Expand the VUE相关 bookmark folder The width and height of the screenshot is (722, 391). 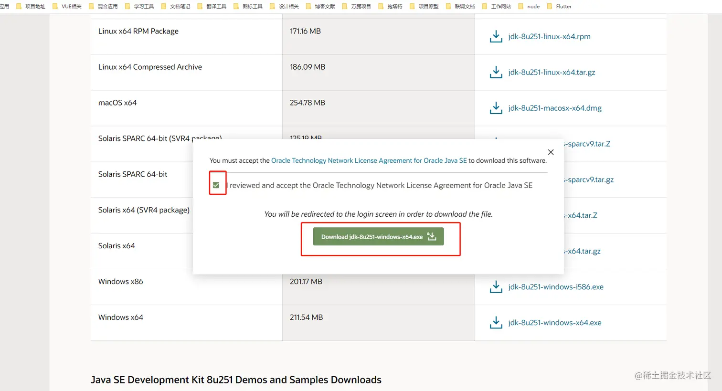click(x=67, y=6)
